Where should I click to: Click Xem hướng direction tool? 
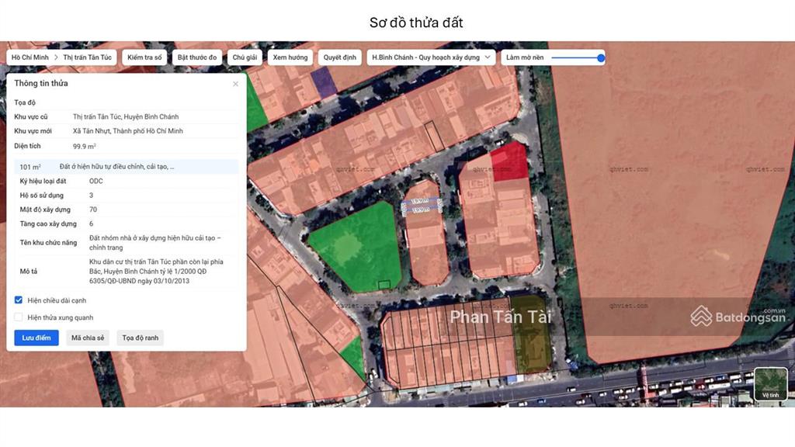[x=290, y=57]
